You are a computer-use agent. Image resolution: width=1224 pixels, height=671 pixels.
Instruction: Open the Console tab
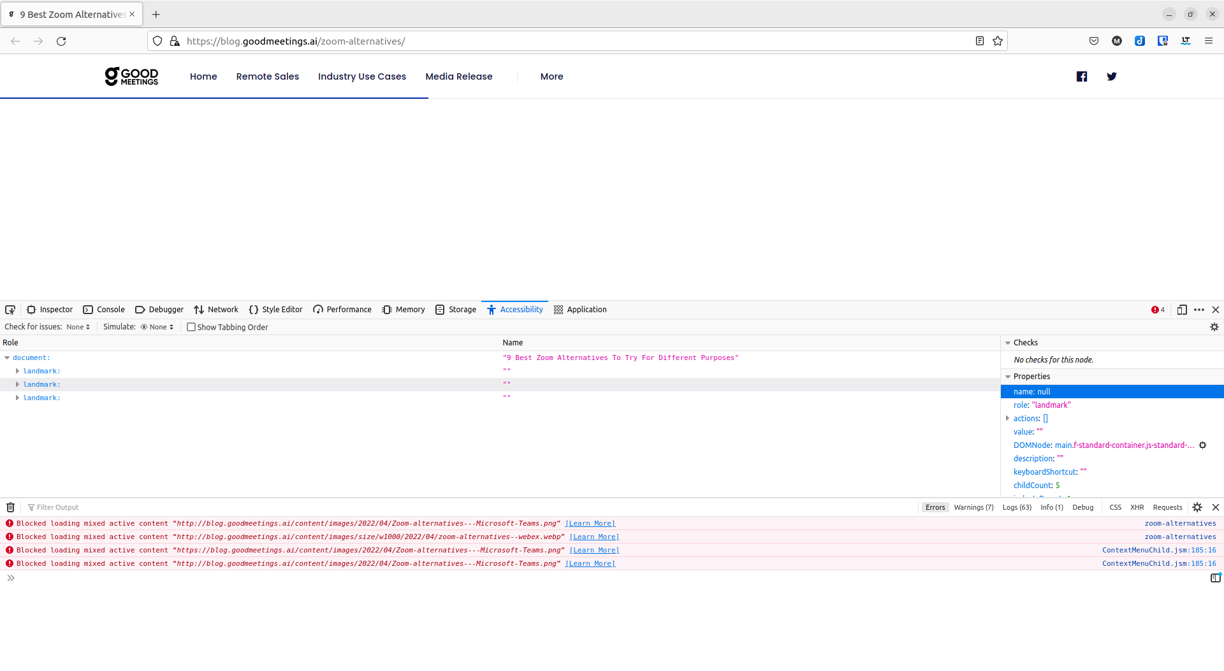point(104,310)
